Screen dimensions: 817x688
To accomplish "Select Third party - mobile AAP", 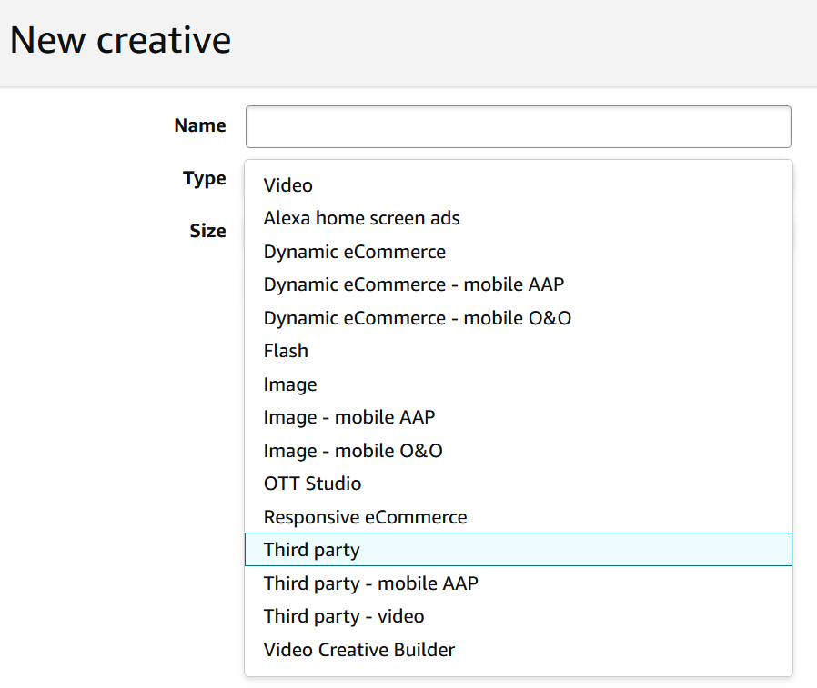I will [x=370, y=583].
